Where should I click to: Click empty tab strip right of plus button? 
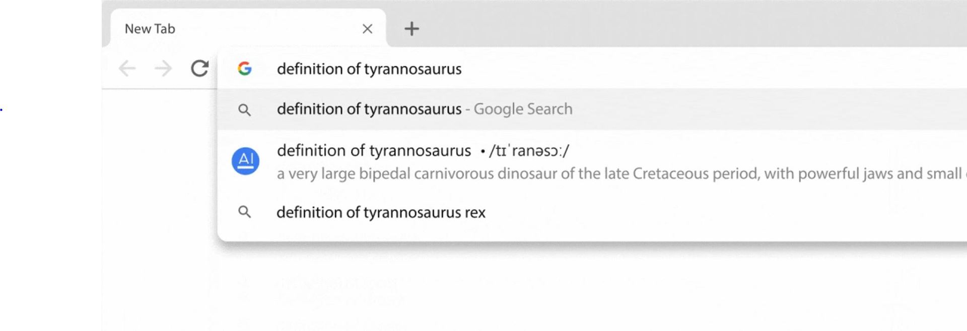(x=655, y=25)
